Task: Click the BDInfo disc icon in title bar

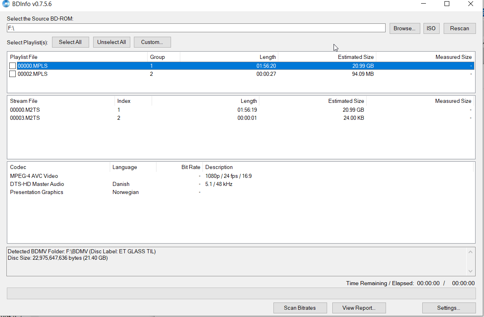Action: click(x=6, y=4)
